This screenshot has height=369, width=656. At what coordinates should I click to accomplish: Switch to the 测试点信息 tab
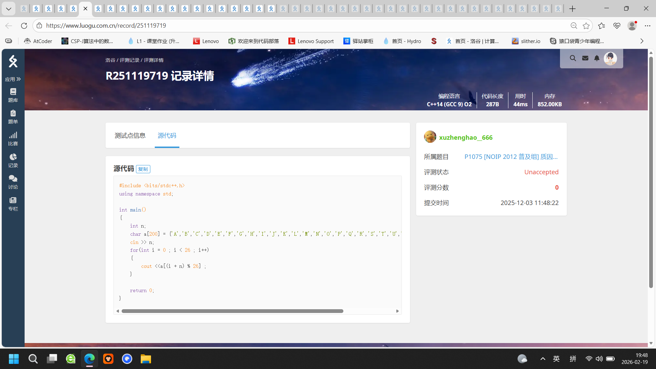tap(130, 136)
